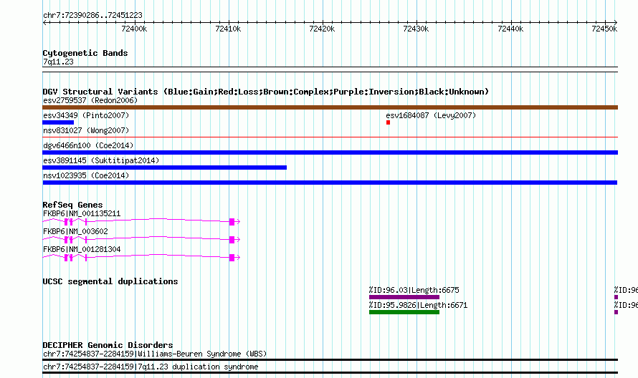Open FKBP6|NM_001135211 transcript label
638x378 pixels.
pos(82,213)
